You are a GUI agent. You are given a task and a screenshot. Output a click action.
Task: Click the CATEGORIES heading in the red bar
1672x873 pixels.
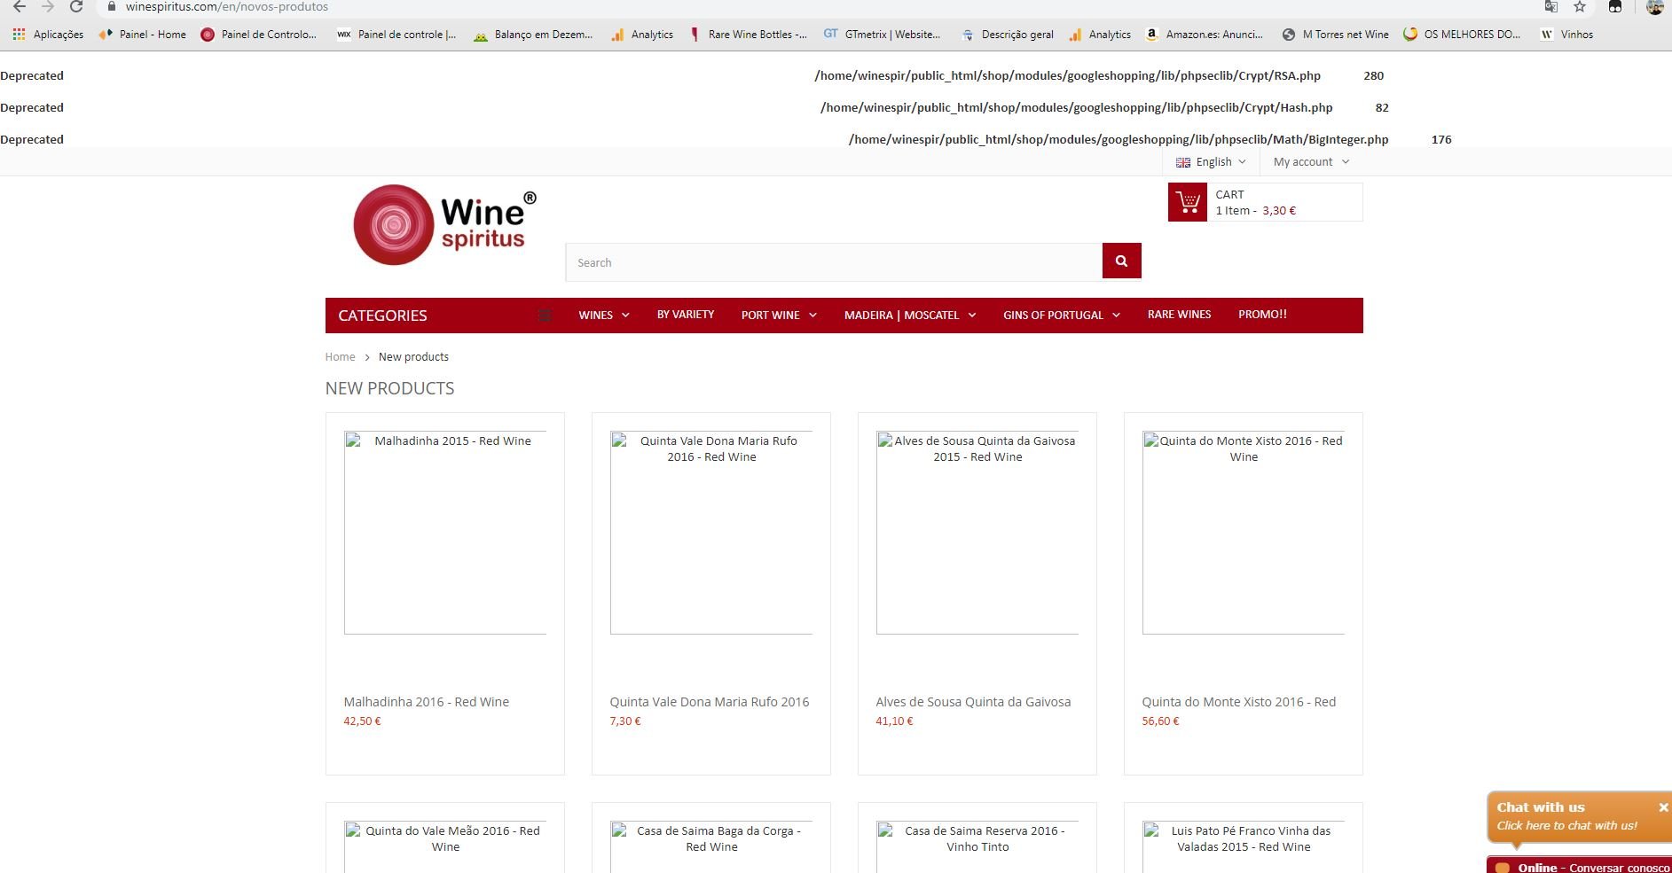click(382, 316)
